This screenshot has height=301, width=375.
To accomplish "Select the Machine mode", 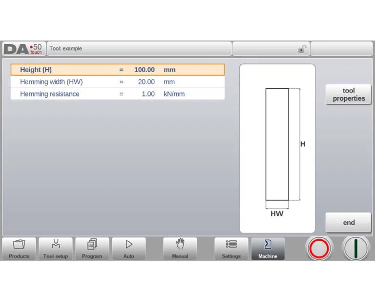I will click(268, 249).
